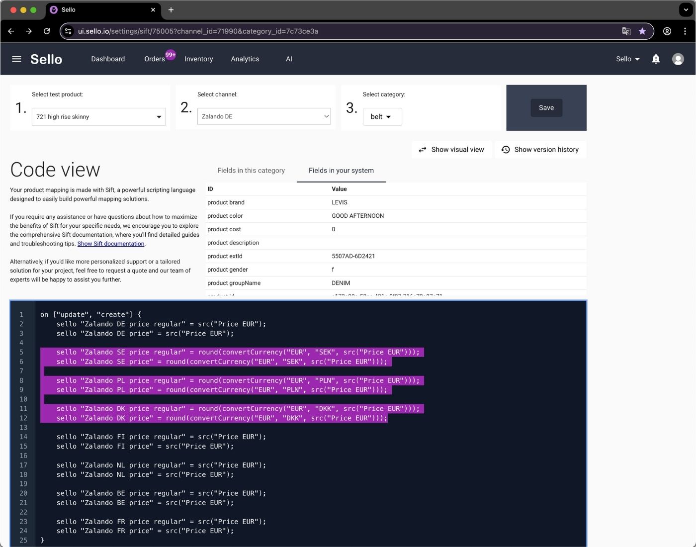Click code line 2 Zalando DE price regular
Screen dimensions: 696x547
coord(162,324)
